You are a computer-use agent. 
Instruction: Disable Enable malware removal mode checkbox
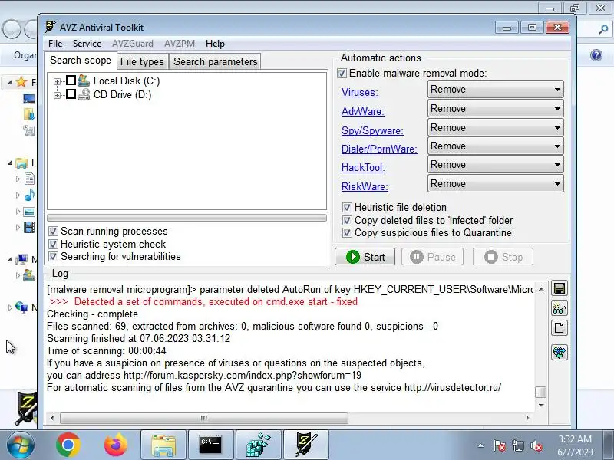coord(342,73)
